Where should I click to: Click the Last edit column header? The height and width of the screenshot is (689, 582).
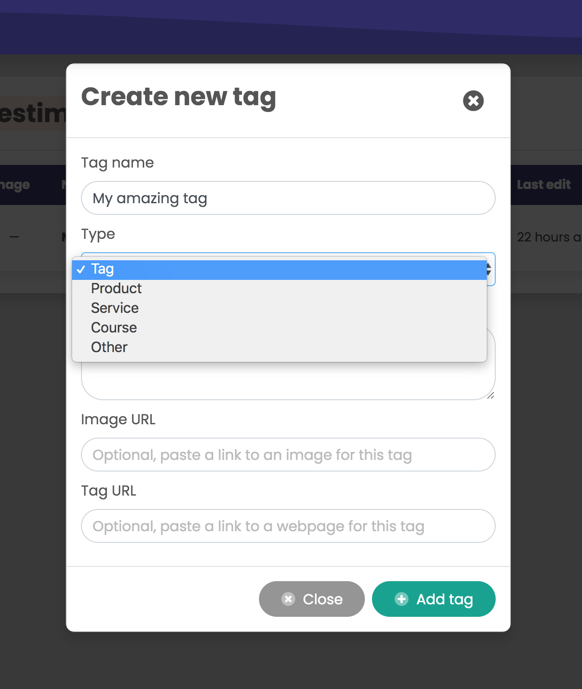[x=544, y=184]
